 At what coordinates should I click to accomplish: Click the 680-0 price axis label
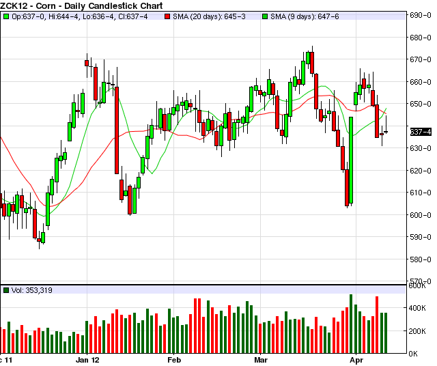click(421, 38)
